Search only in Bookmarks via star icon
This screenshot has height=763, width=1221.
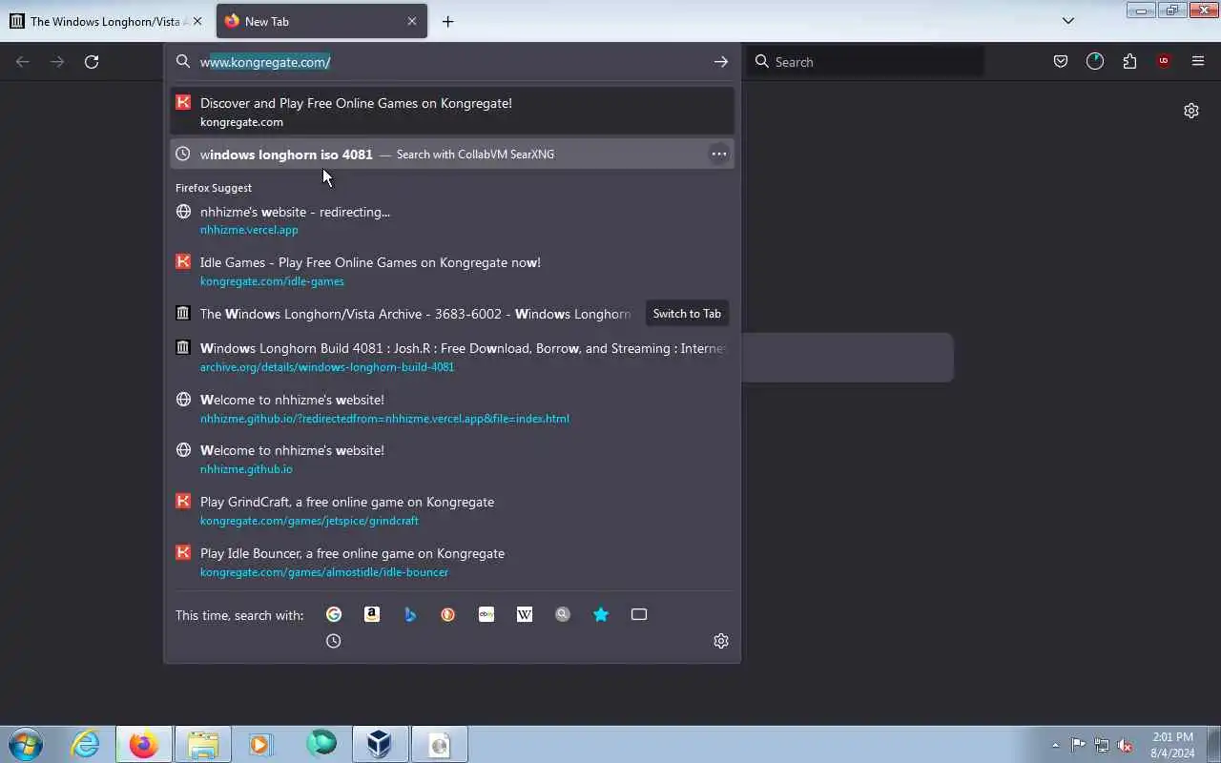[x=601, y=614]
